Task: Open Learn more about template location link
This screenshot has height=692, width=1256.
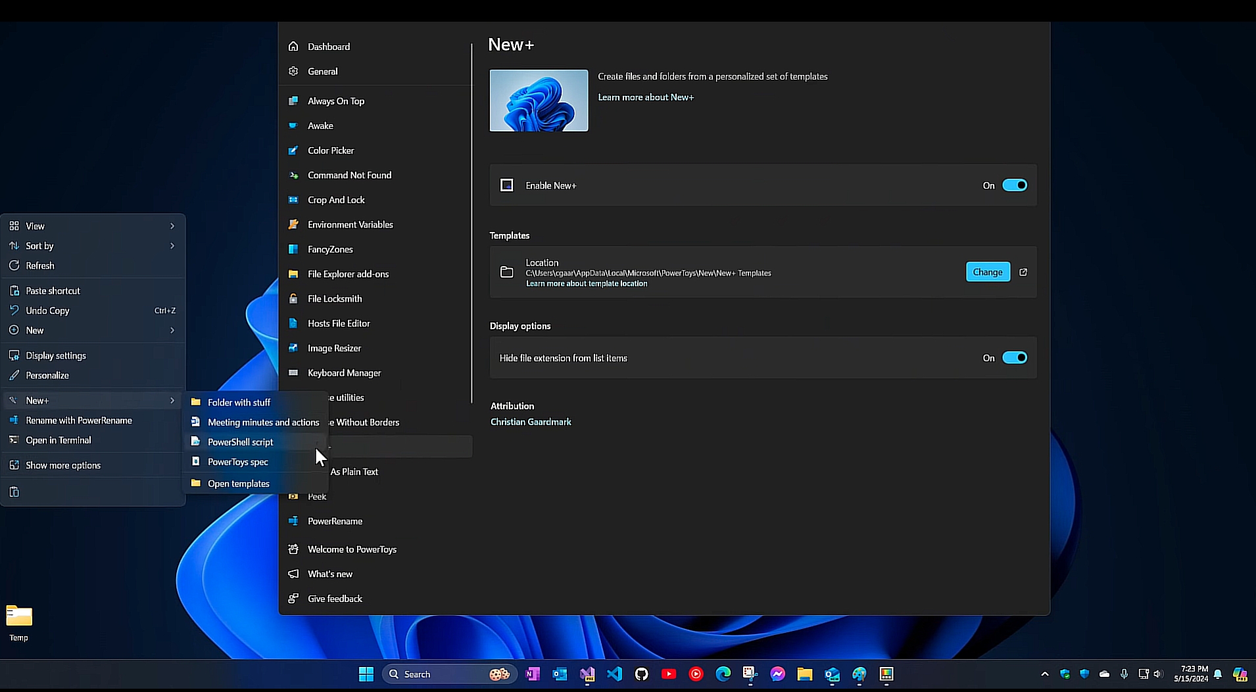Action: point(587,284)
